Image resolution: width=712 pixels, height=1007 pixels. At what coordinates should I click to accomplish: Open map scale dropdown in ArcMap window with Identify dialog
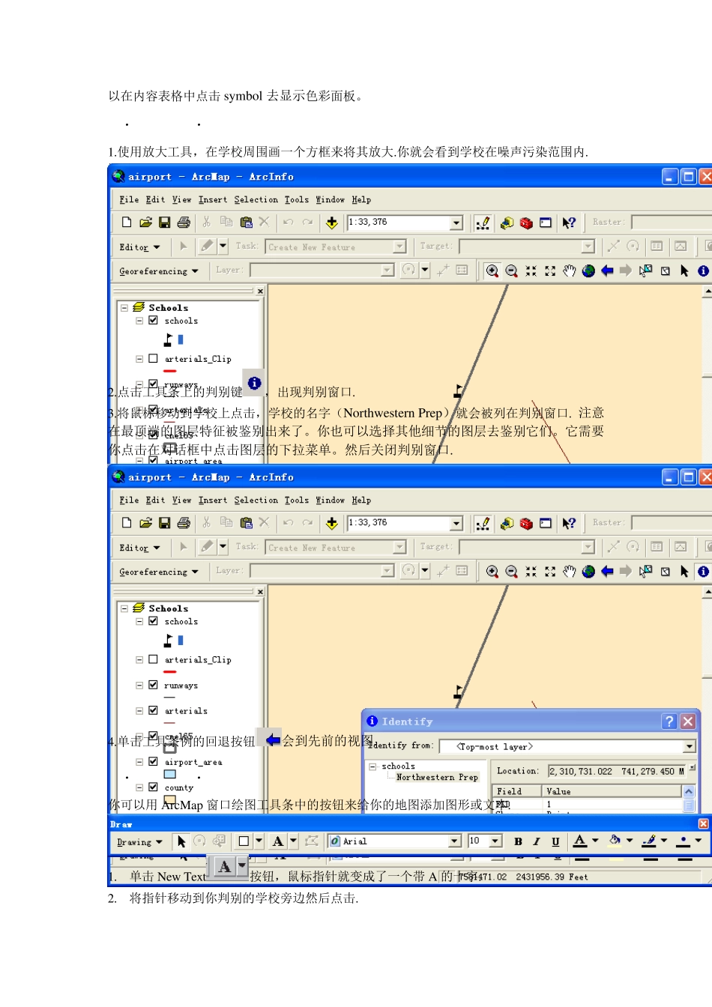(x=456, y=523)
